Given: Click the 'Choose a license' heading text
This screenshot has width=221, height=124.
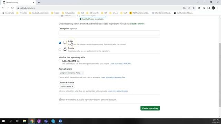Looking at the screenshot, I should tap(66, 83).
